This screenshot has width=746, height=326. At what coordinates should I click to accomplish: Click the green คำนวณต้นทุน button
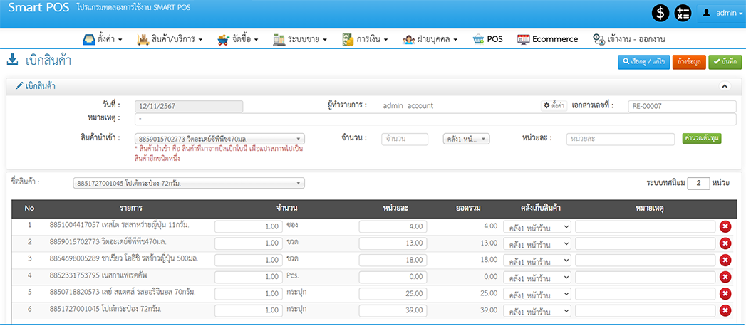coord(702,138)
